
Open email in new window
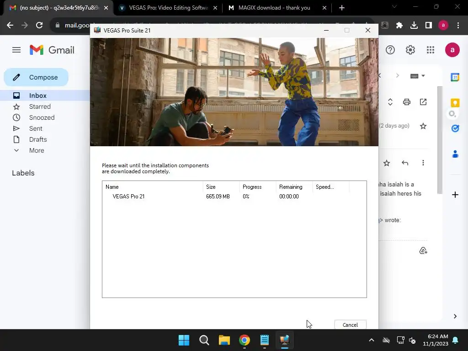[x=423, y=102]
